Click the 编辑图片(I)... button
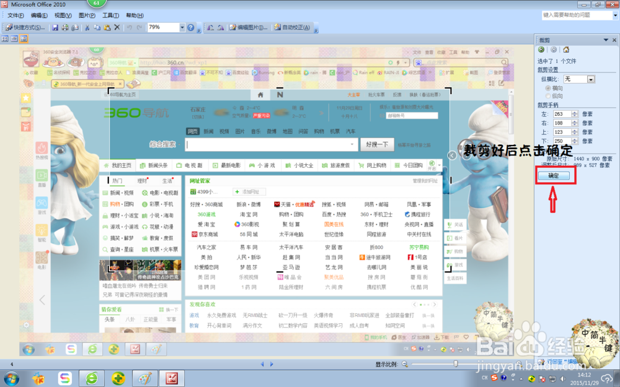 (249, 27)
